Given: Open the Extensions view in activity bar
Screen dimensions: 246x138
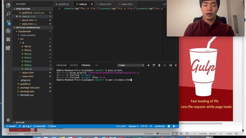Looking at the screenshot, I should (8, 39).
